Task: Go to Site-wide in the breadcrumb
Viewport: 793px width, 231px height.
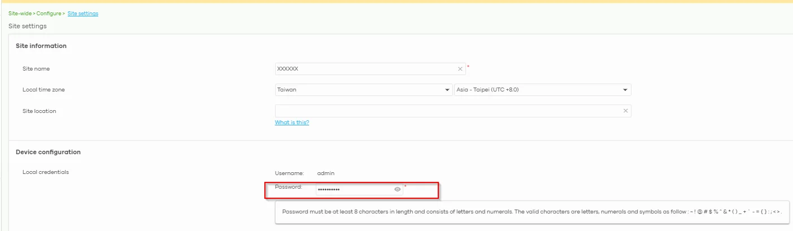Action: (20, 14)
